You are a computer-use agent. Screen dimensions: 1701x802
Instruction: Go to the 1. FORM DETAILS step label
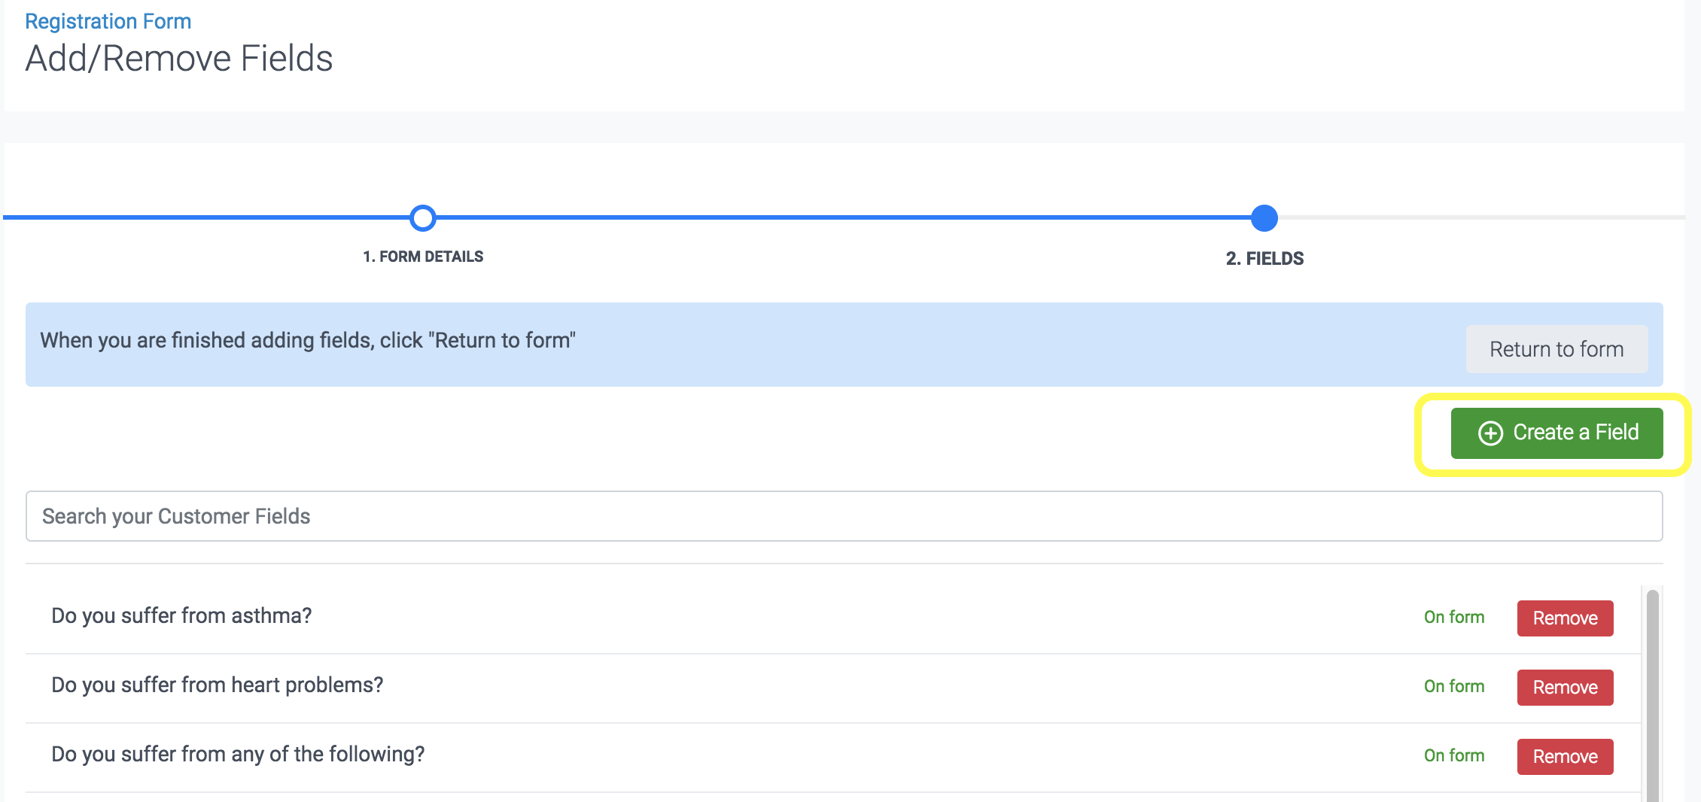coord(423,257)
